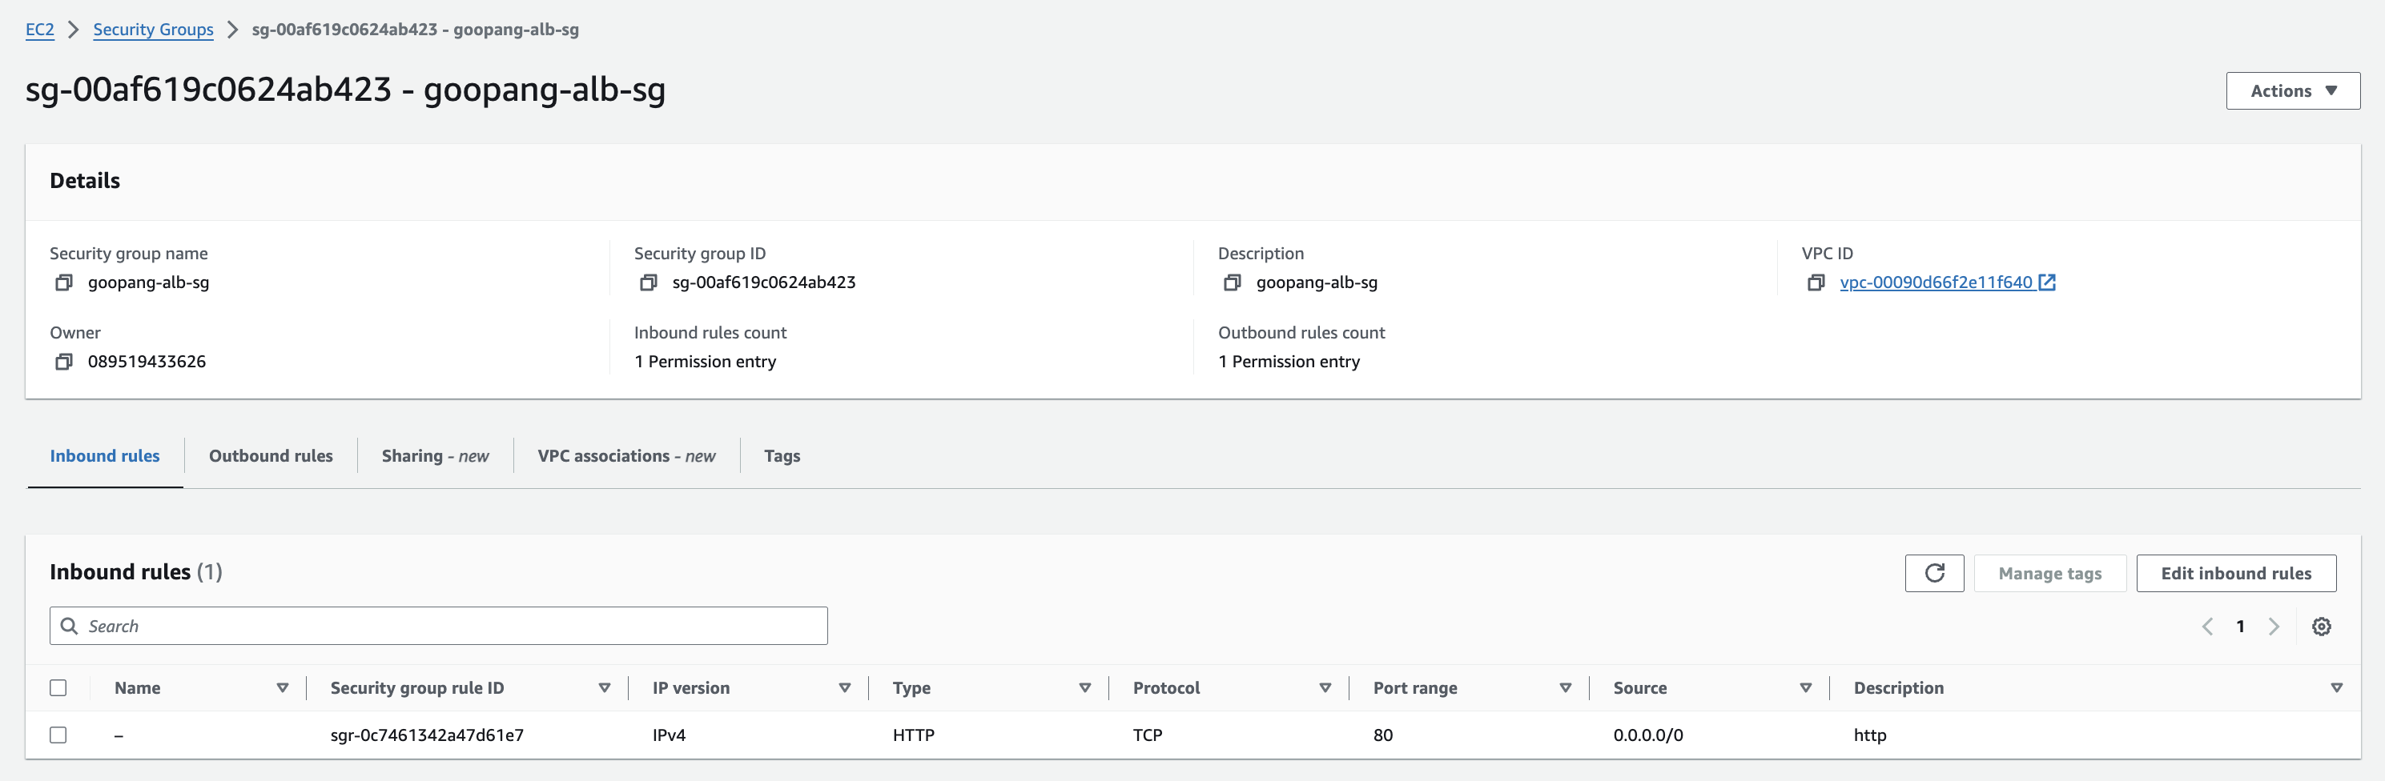Sort by Protocol column

1325,687
